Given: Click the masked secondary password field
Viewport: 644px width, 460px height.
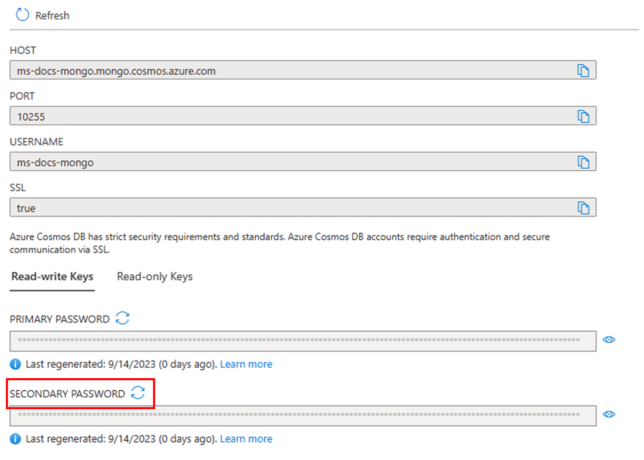Looking at the screenshot, I should (303, 416).
